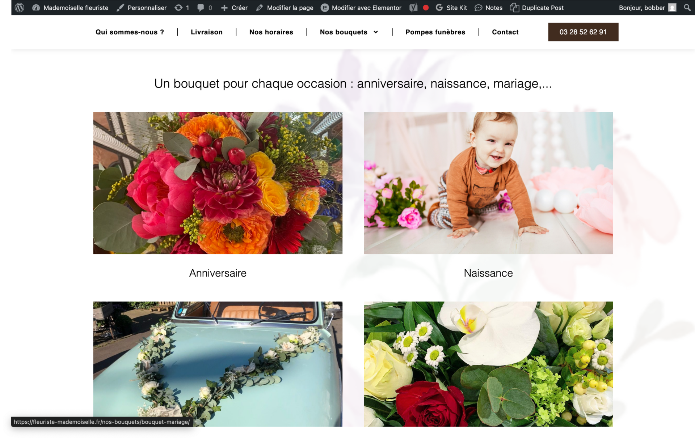
Task: Open Notes in the admin bar
Action: [x=494, y=8]
